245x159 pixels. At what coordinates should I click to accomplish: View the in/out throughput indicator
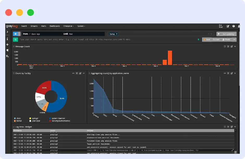221,26
